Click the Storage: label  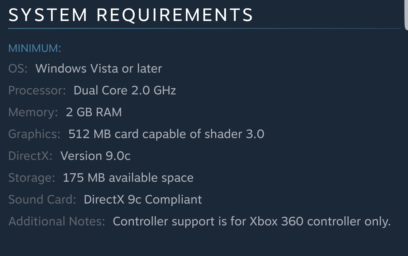31,178
